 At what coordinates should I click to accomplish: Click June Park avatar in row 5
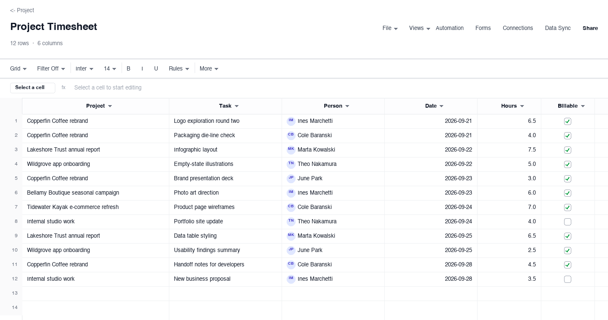(x=291, y=179)
